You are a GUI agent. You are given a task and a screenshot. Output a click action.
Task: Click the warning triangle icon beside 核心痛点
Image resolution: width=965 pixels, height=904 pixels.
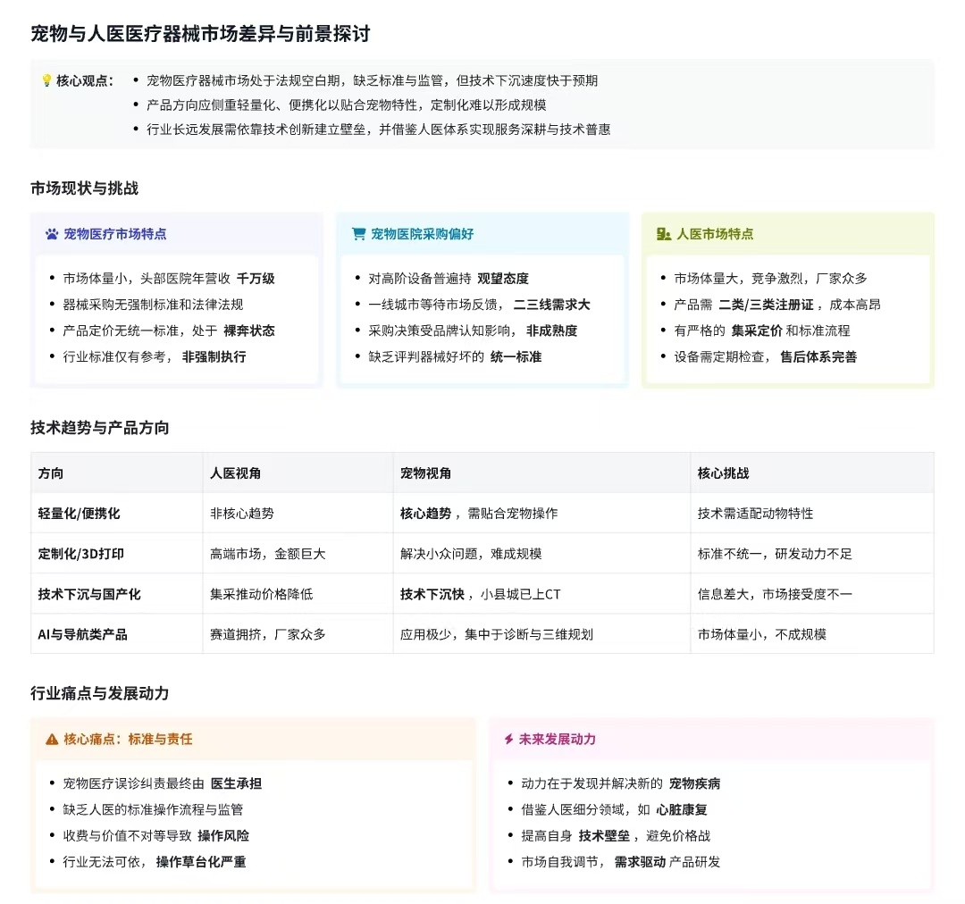pos(52,740)
